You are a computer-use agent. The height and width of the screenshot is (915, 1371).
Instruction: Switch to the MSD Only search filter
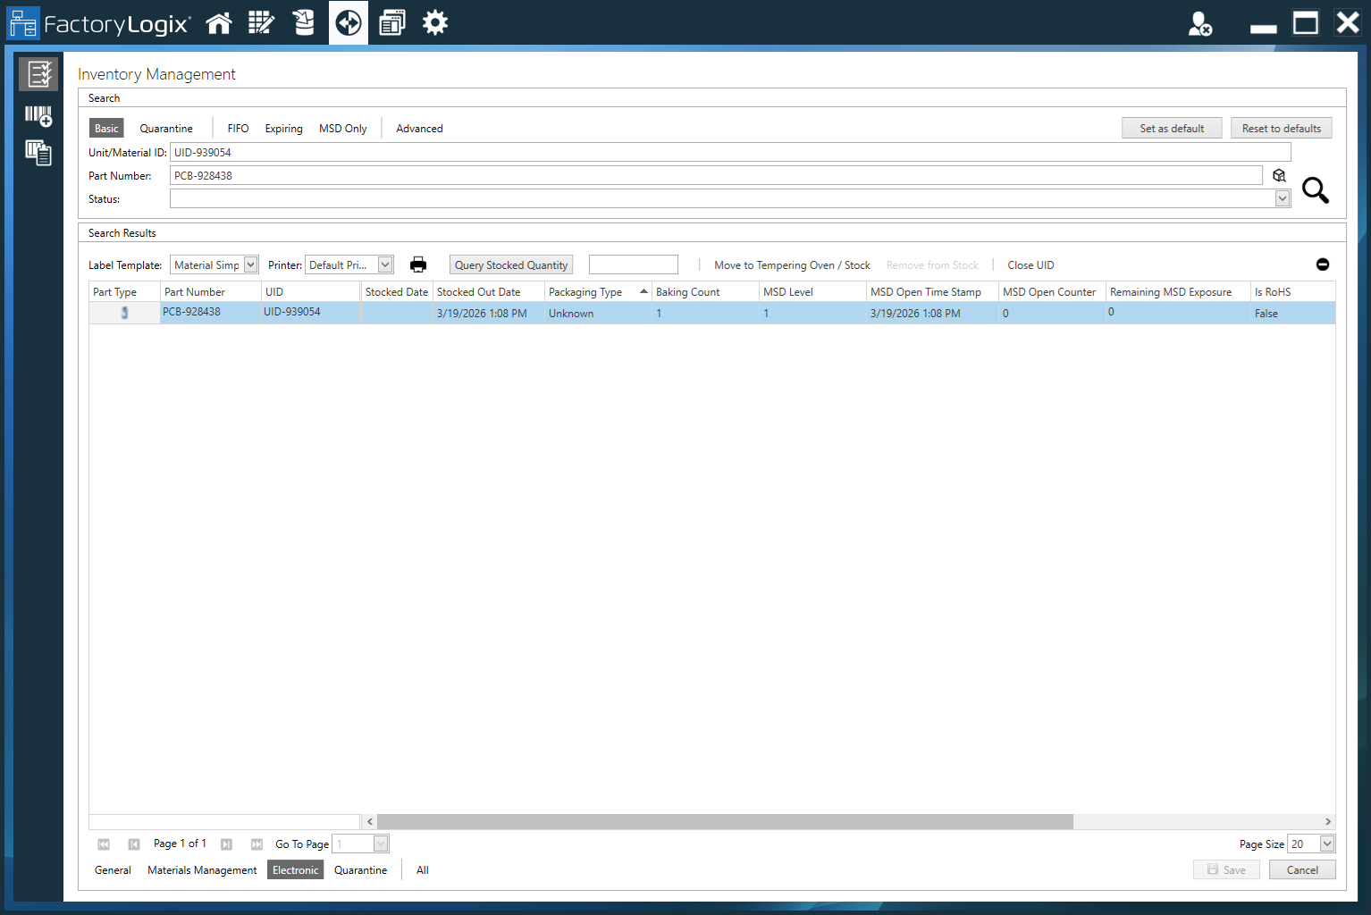coord(342,128)
